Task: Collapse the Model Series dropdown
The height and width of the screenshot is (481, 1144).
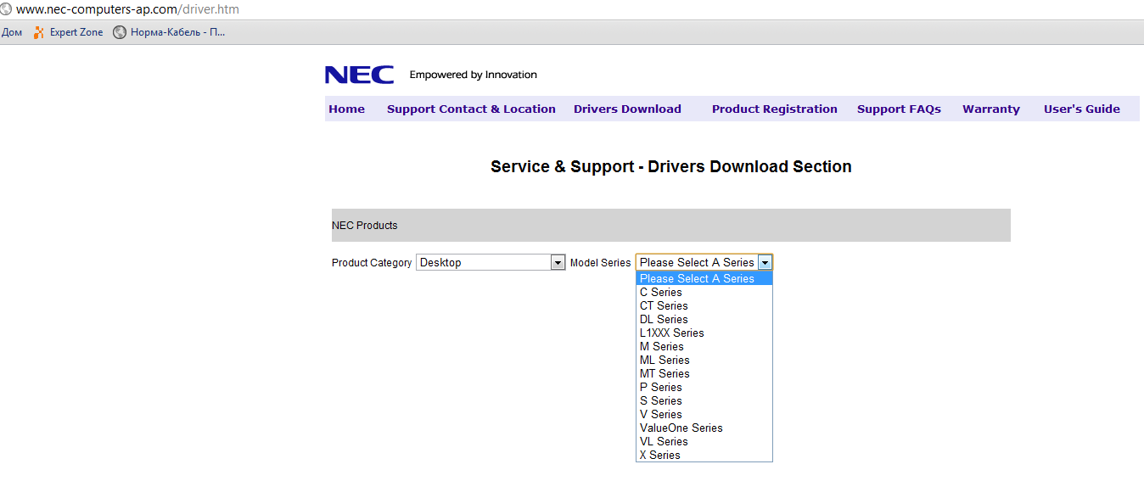Action: coord(704,262)
